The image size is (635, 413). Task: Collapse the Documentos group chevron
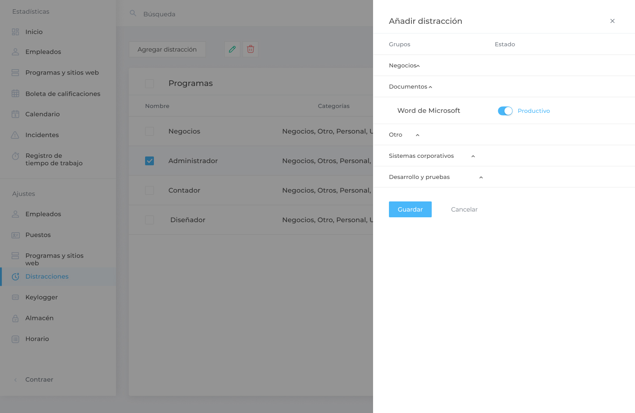[430, 87]
